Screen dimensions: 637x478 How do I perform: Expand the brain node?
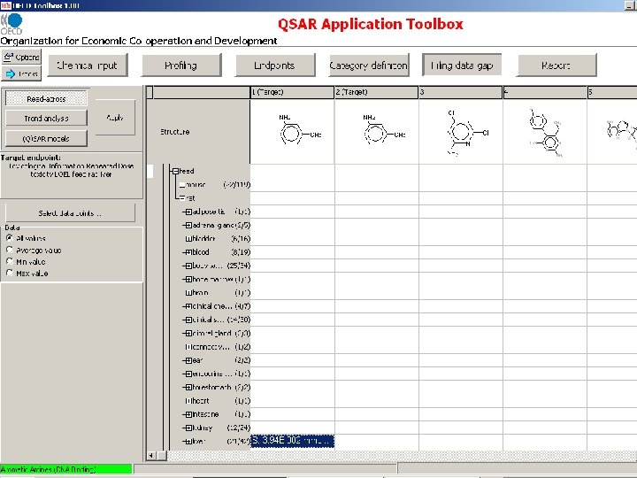[x=188, y=293]
